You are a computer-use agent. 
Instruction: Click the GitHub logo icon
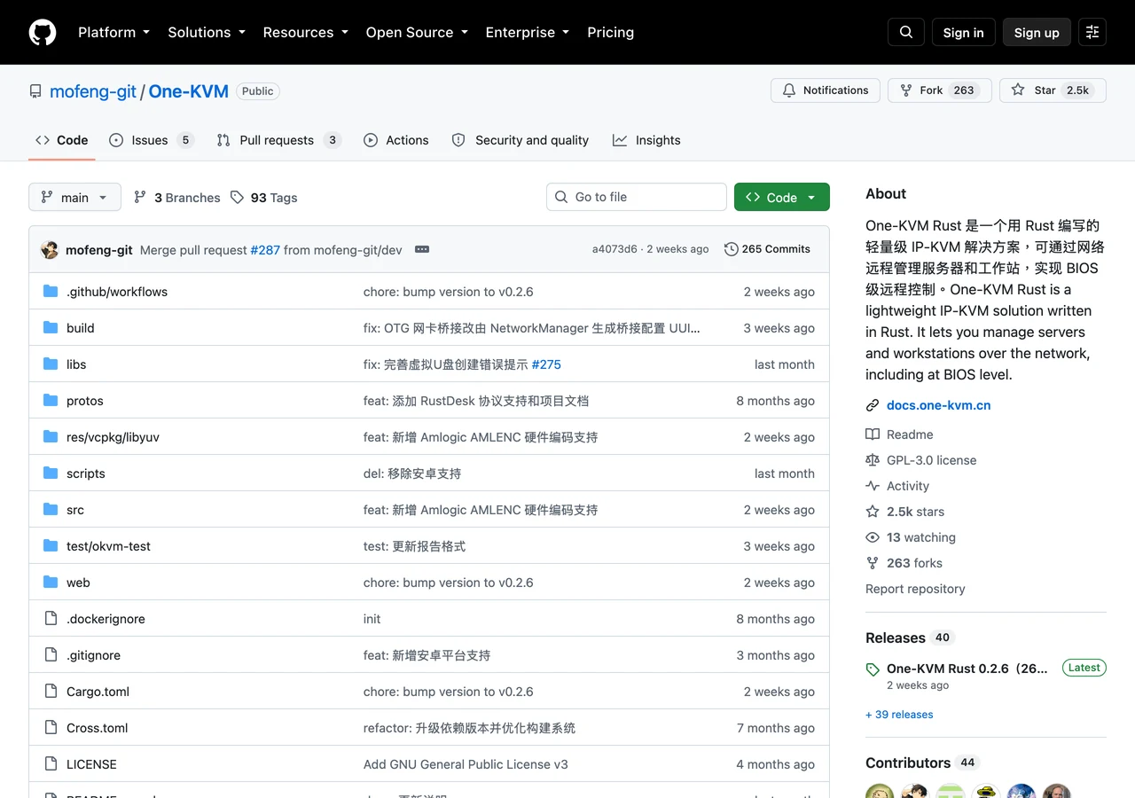click(43, 32)
